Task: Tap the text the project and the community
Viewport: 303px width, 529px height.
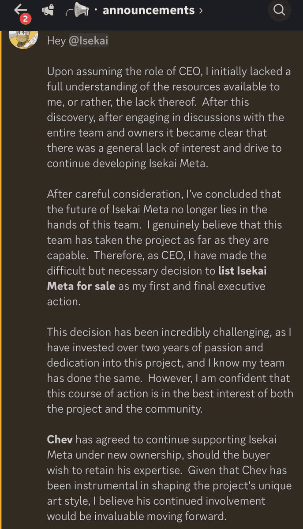Action: [x=125, y=409]
